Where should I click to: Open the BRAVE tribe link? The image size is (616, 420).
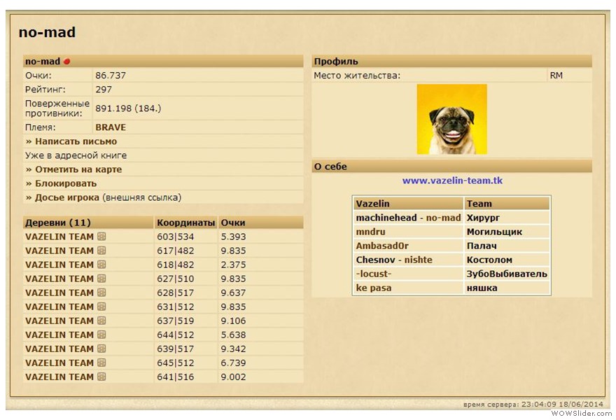111,127
